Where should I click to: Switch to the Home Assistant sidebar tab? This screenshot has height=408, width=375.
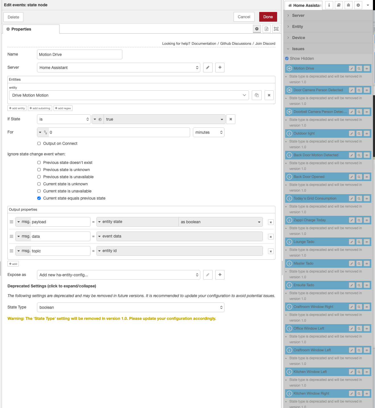pos(304,5)
